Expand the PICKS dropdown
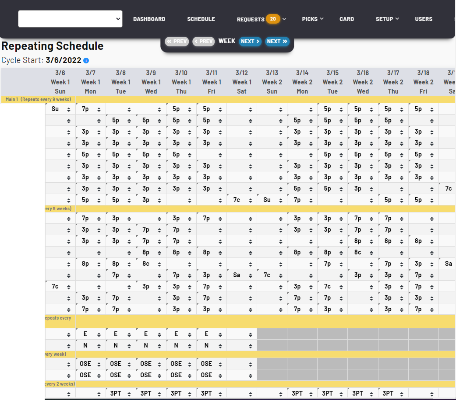Screen dimensions: 456x400 tap(312, 19)
